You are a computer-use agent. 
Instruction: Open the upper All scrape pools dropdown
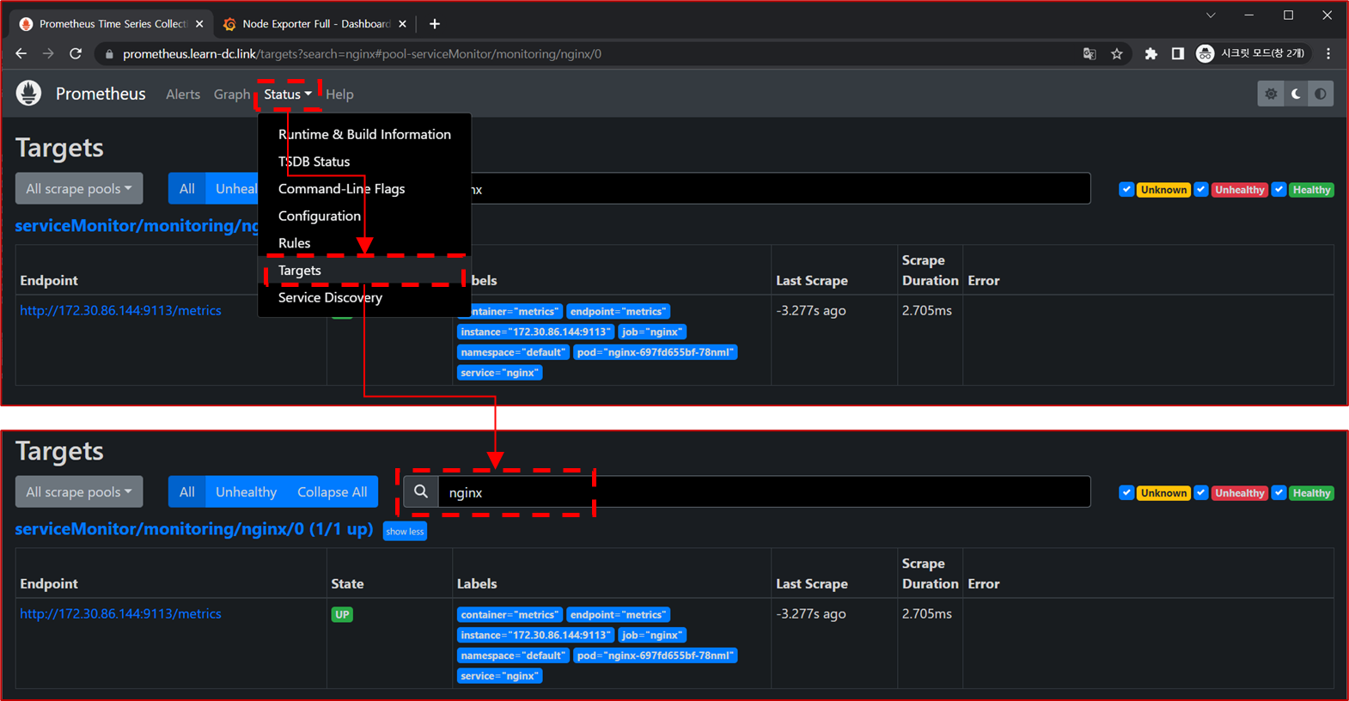(x=79, y=189)
